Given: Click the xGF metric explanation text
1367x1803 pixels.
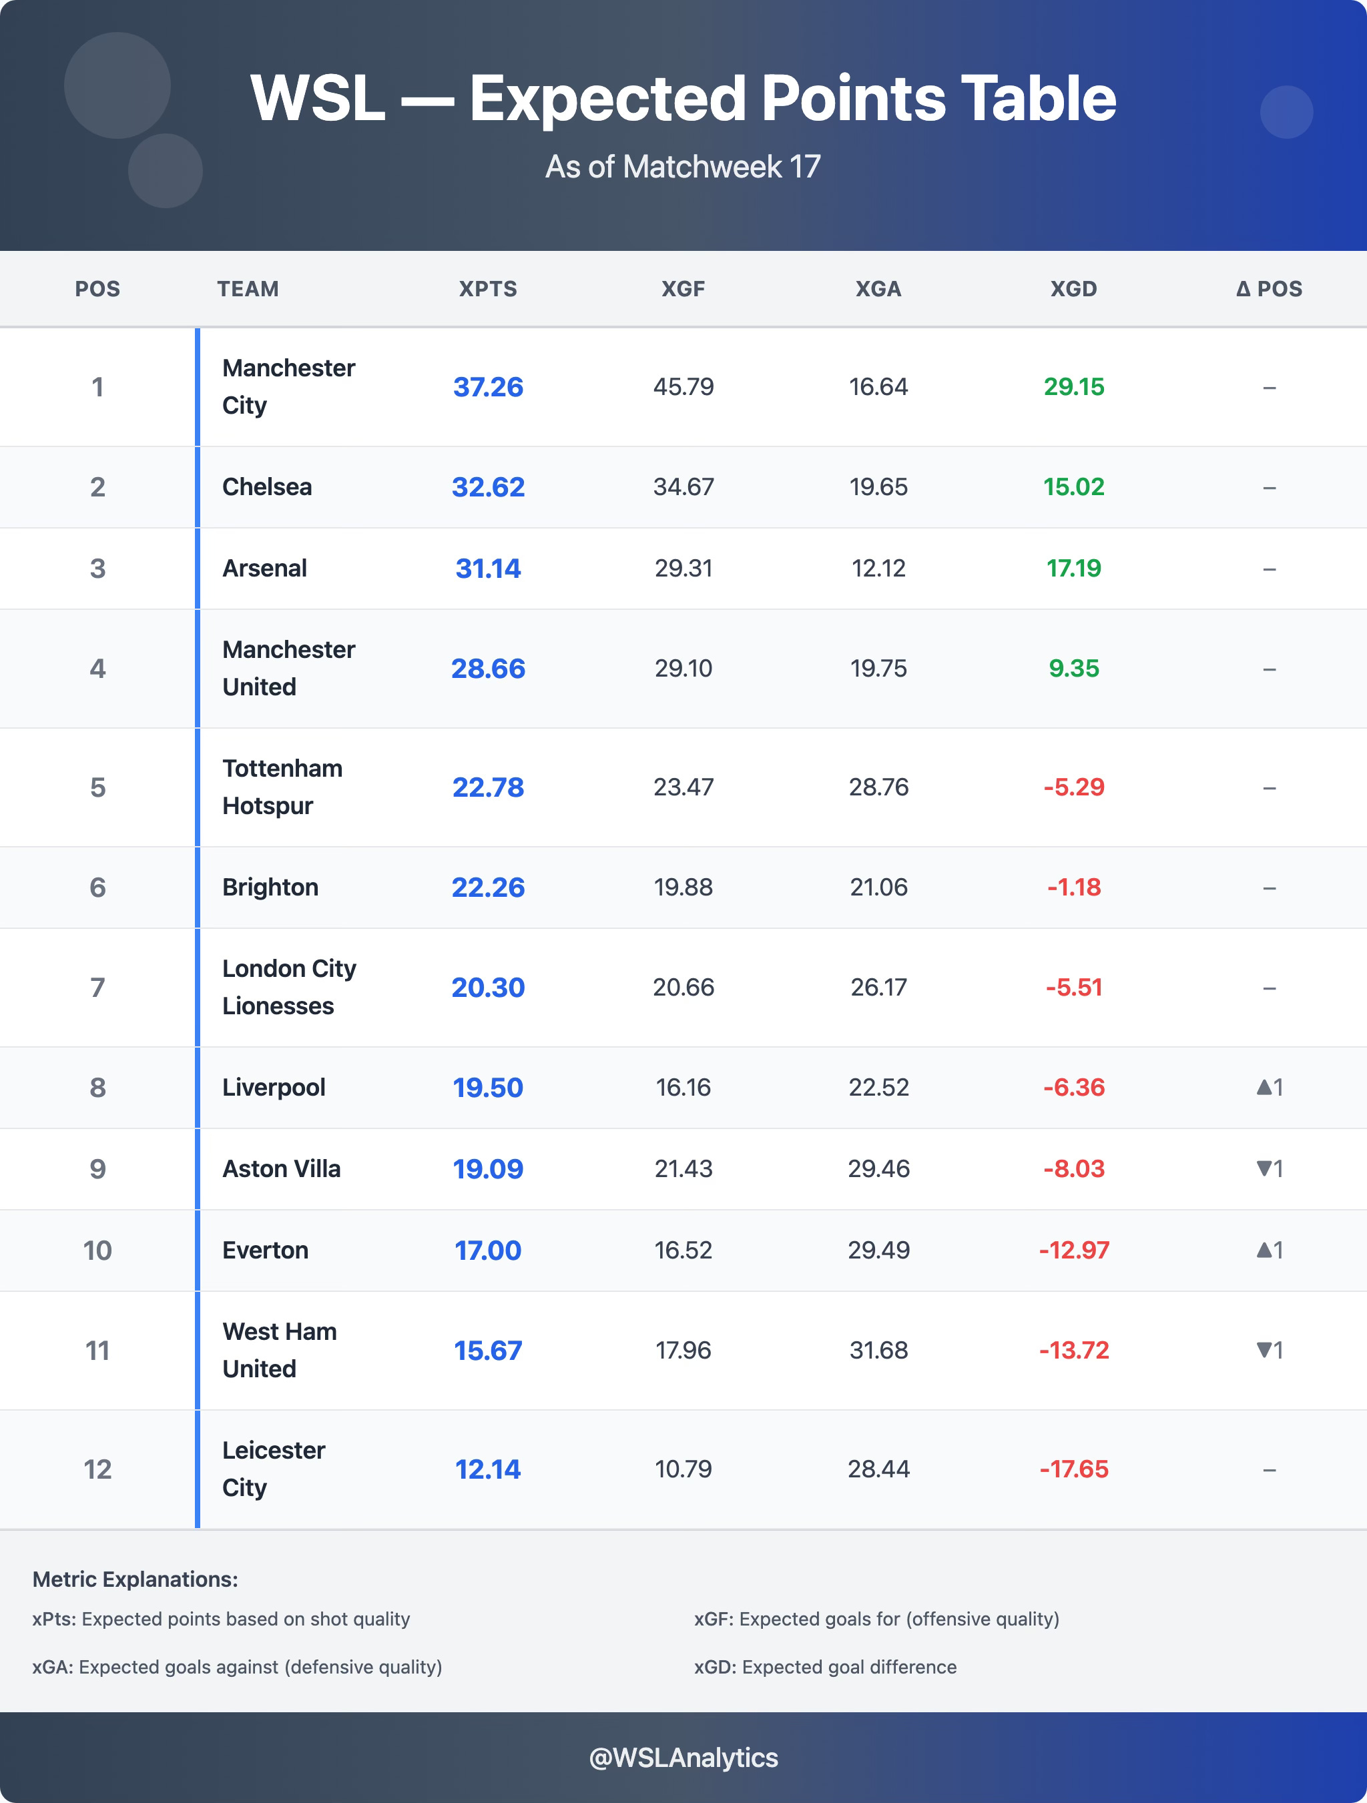Looking at the screenshot, I should pos(876,1619).
